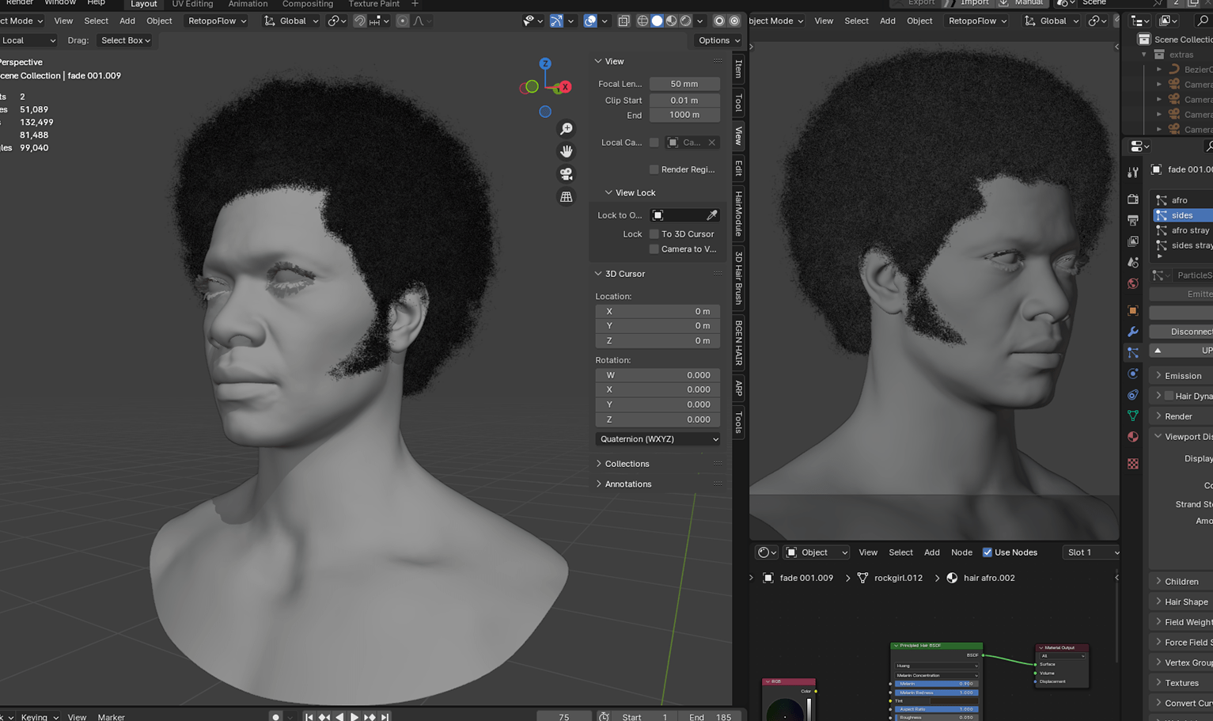Screen dimensions: 1213x721
Task: Open the Item sidebar tab
Action: tap(738, 70)
